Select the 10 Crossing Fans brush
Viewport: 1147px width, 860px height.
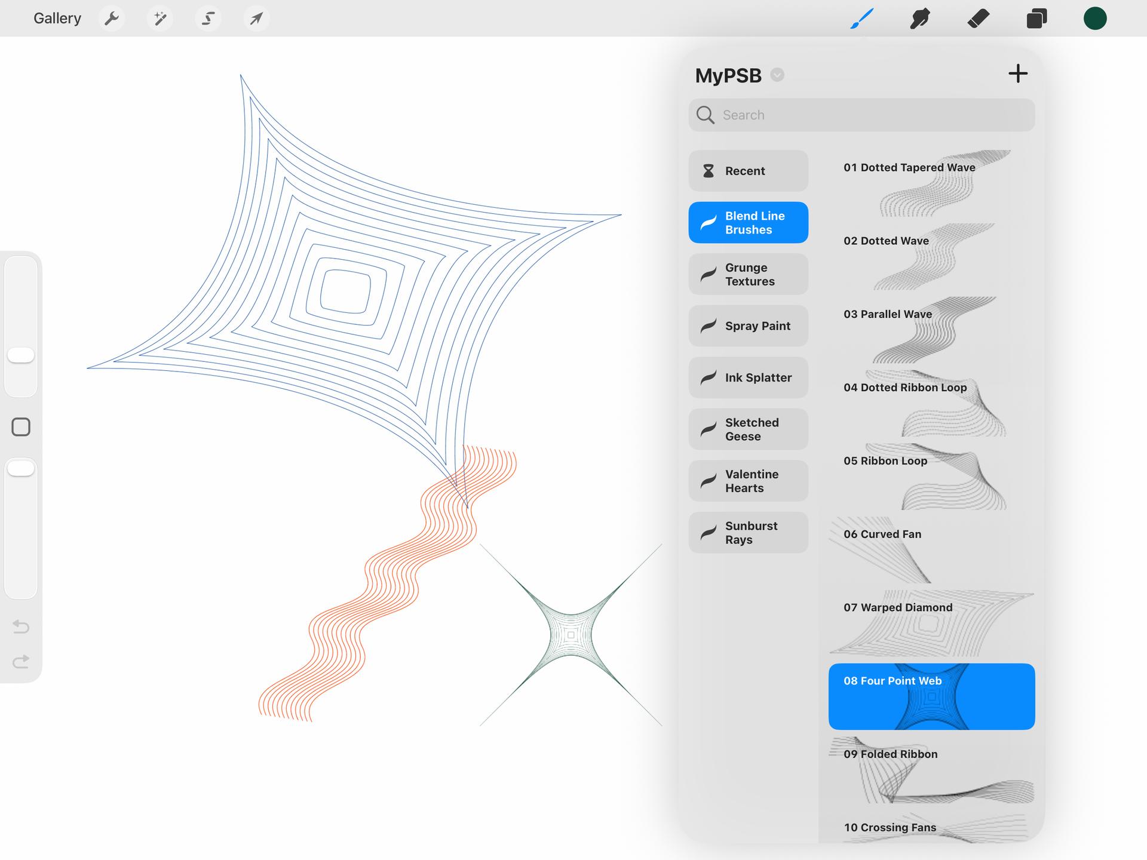(x=931, y=827)
